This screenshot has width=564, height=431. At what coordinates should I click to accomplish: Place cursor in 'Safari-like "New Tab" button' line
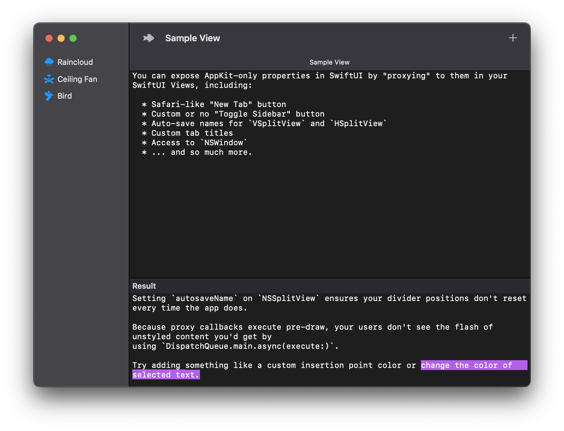(x=214, y=104)
